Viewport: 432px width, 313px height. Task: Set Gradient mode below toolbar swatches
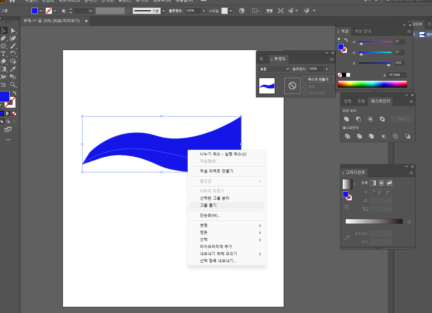[8, 113]
